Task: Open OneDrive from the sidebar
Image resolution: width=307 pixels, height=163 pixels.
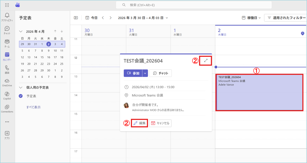Action: 7,82
